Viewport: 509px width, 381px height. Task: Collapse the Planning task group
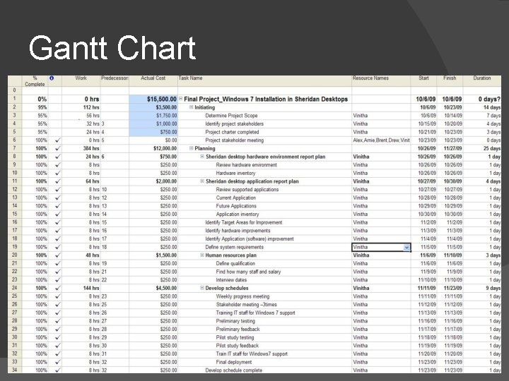pyautogui.click(x=192, y=148)
